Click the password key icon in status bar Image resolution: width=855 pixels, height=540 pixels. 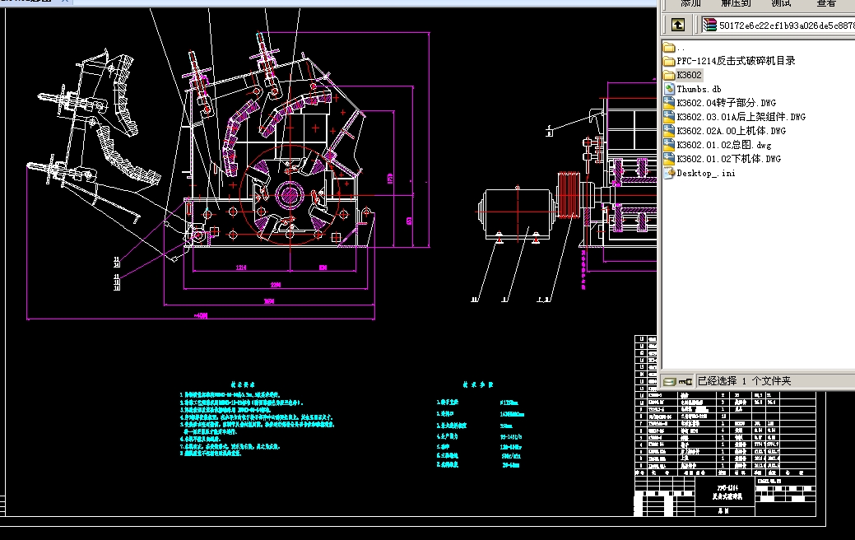685,381
